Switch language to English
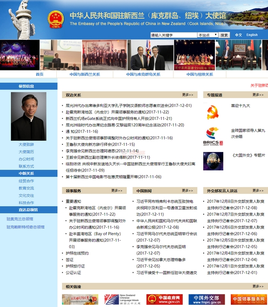Viewport: 268px width, 307px height. click(x=252, y=35)
